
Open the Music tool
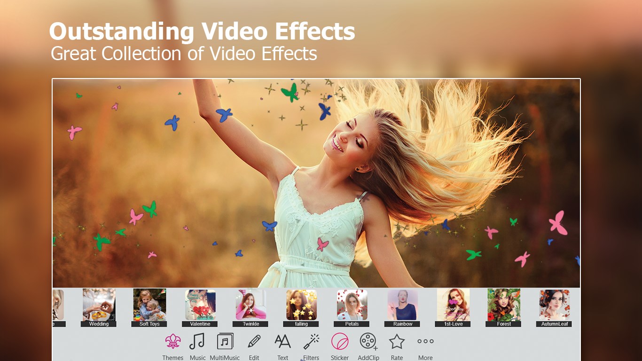[x=197, y=342]
